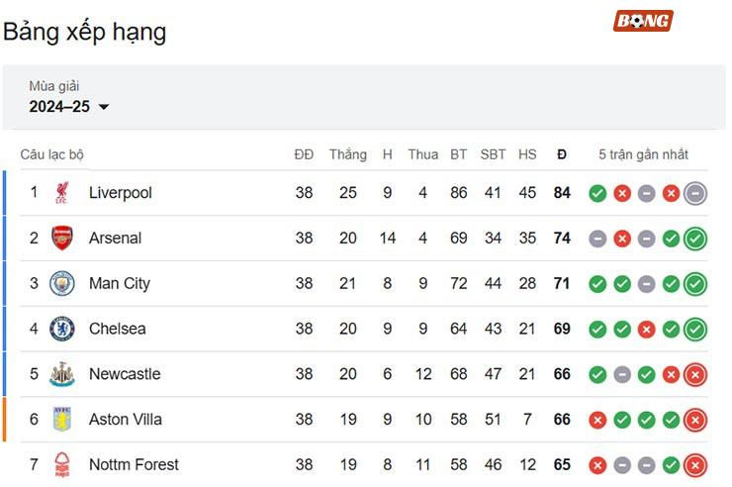This screenshot has width=732, height=487.
Task: Click Newcastle's latest match loss indicator
Action: point(695,374)
